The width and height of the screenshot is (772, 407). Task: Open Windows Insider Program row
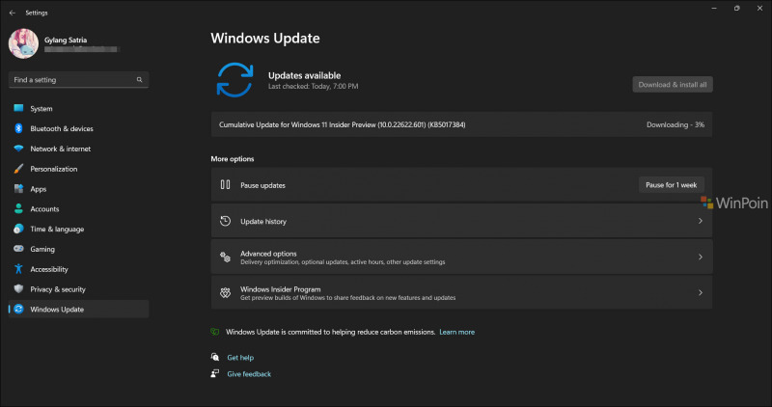click(x=461, y=293)
